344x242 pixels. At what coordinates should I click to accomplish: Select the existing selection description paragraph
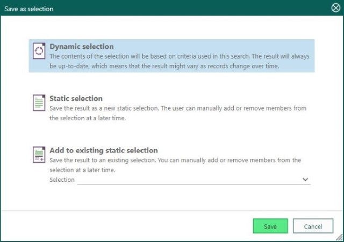click(x=175, y=165)
